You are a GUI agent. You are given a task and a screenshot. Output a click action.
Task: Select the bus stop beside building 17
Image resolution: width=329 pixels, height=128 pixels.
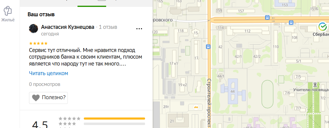[x=208, y=47]
